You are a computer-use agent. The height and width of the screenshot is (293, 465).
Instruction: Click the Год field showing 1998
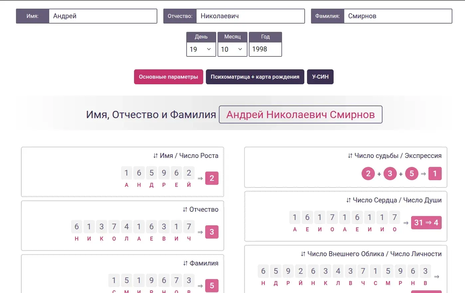[x=265, y=49]
